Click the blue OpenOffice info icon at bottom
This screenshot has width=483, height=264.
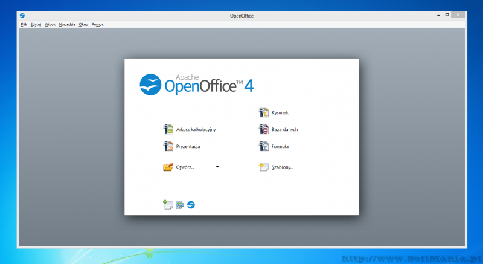[x=191, y=205]
